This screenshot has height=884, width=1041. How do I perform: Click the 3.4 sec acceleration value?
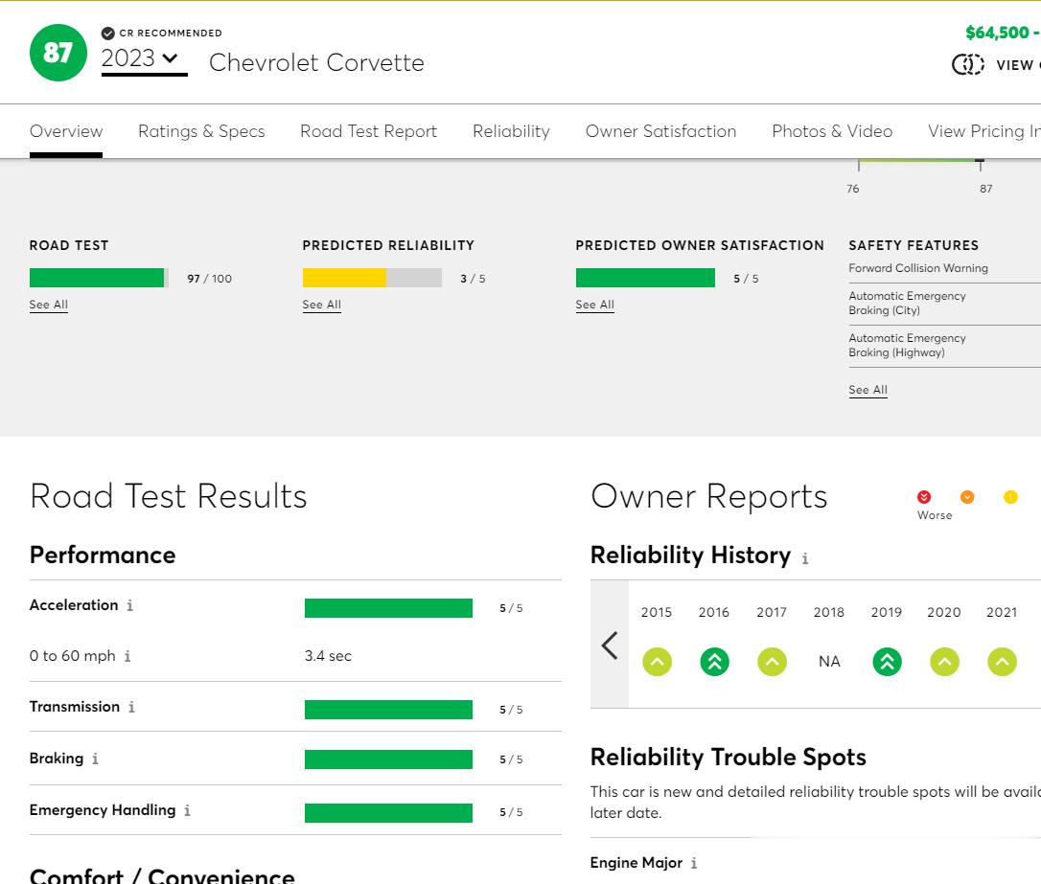pyautogui.click(x=328, y=656)
